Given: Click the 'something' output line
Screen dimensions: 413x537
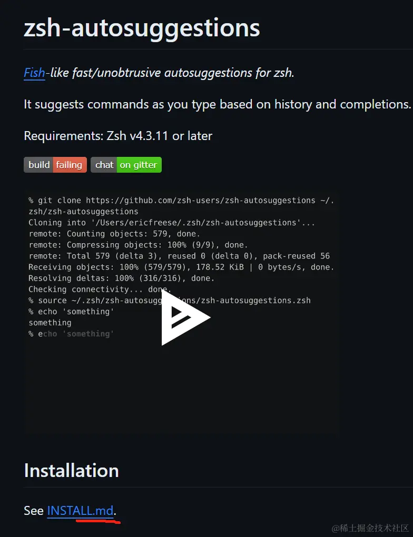Looking at the screenshot, I should coord(50,323).
